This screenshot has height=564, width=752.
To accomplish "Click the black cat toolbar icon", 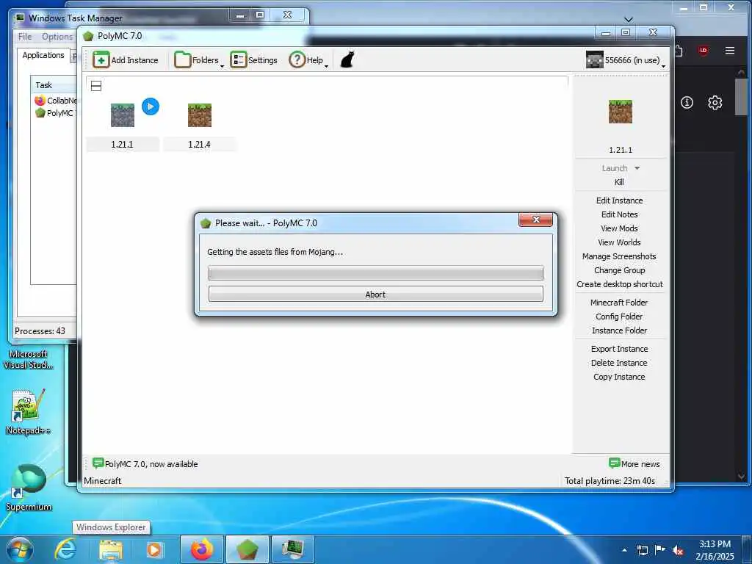I will pyautogui.click(x=347, y=60).
